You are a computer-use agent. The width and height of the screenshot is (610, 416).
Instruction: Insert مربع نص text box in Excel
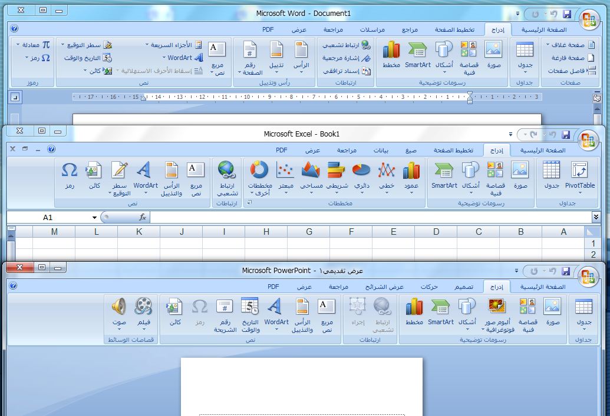tap(196, 178)
